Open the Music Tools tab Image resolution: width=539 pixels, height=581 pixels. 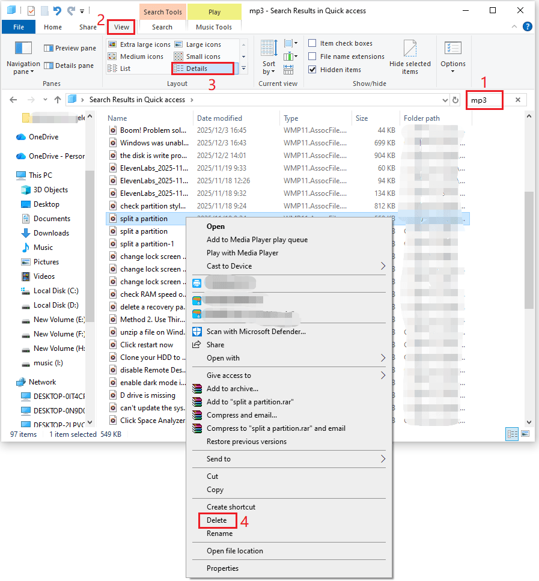pos(214,27)
